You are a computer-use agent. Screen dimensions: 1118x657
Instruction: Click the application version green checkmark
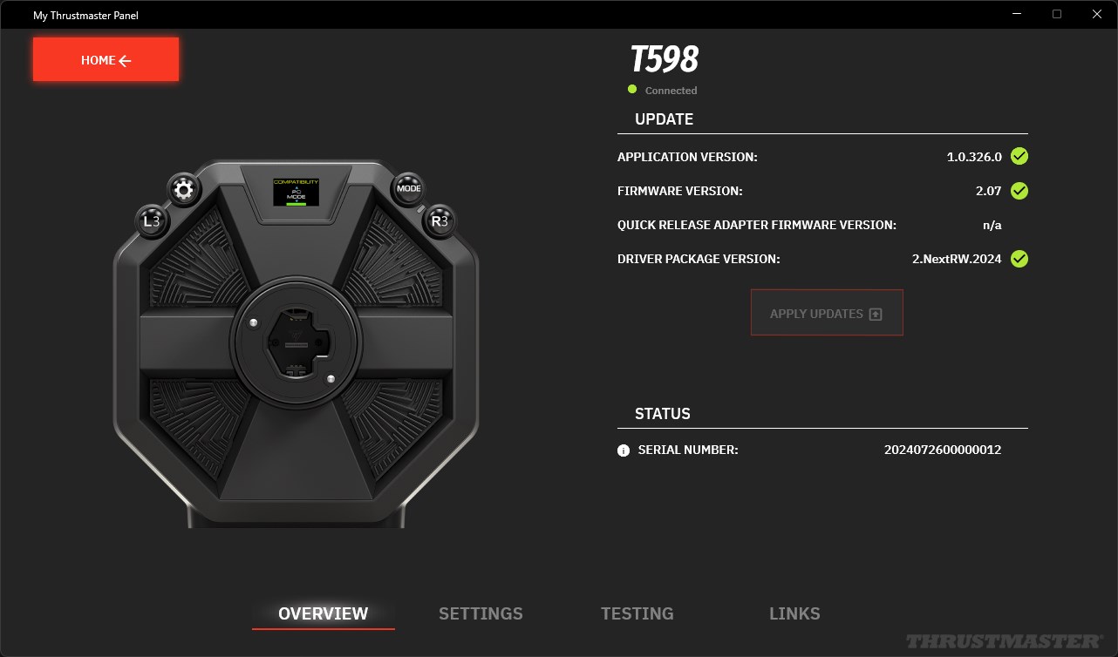click(x=1019, y=157)
